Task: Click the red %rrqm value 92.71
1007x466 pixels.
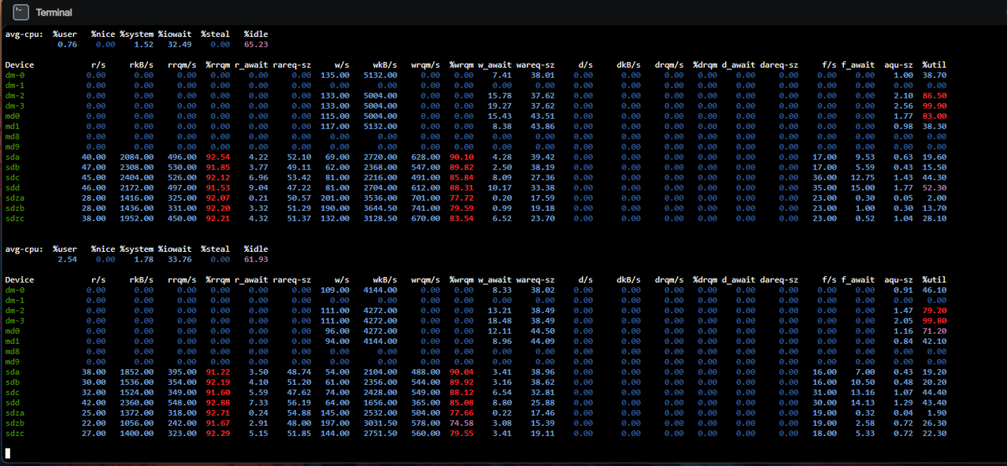Action: (219, 413)
